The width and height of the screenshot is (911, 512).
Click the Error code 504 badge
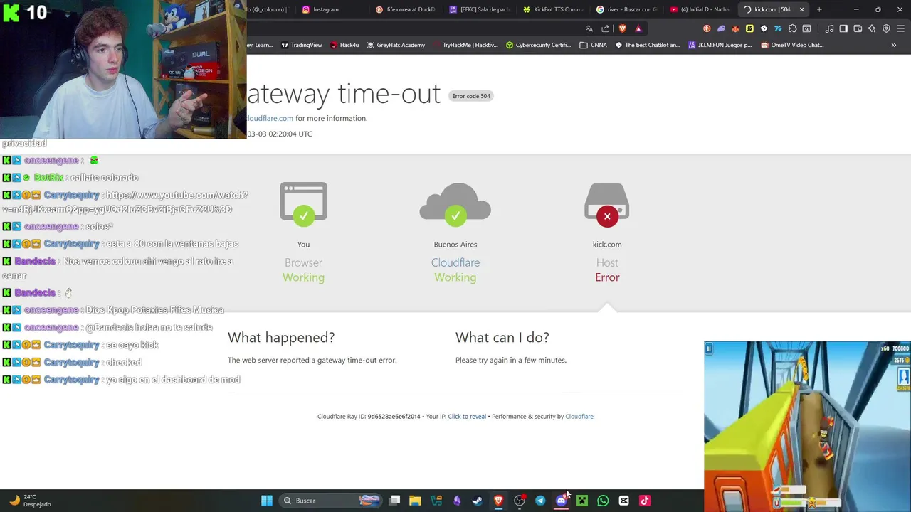(471, 96)
